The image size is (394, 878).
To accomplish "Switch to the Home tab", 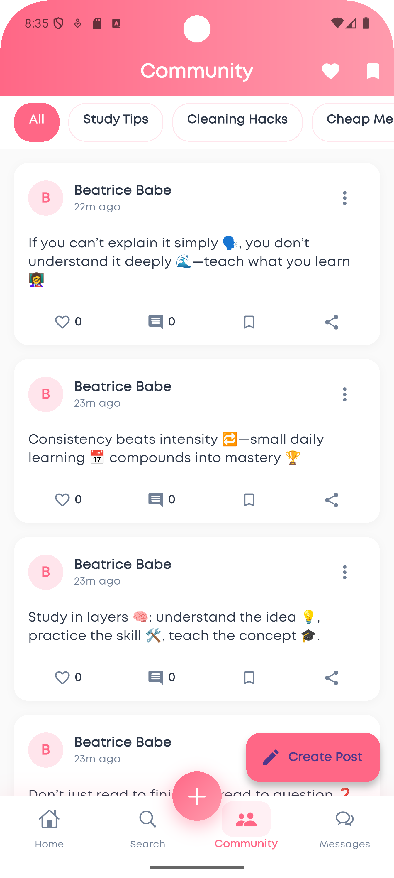I will click(49, 825).
